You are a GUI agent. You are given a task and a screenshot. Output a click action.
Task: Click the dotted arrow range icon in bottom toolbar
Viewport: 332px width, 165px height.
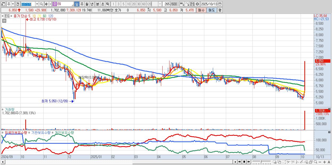[284, 162]
